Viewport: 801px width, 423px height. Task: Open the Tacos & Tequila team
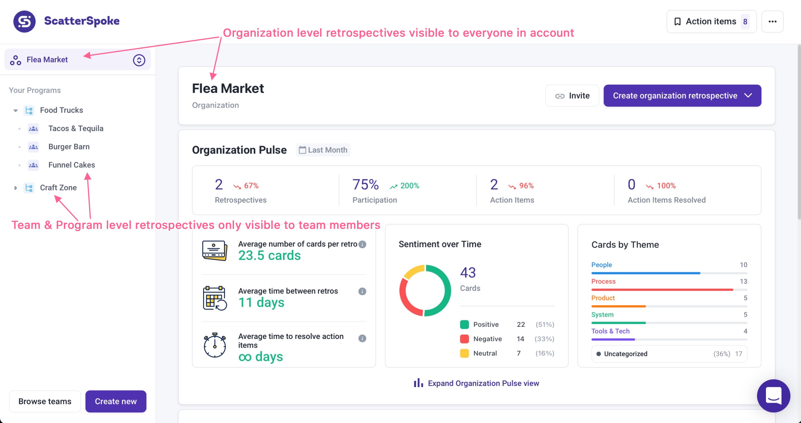click(x=76, y=128)
